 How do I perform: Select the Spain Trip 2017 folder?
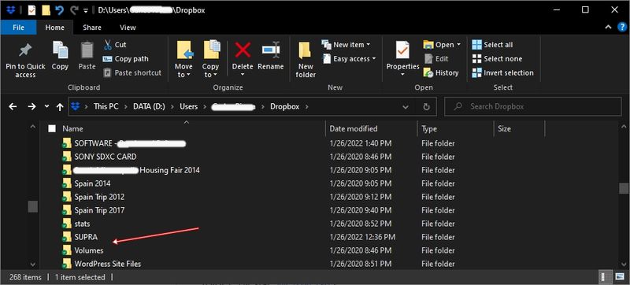pos(99,210)
